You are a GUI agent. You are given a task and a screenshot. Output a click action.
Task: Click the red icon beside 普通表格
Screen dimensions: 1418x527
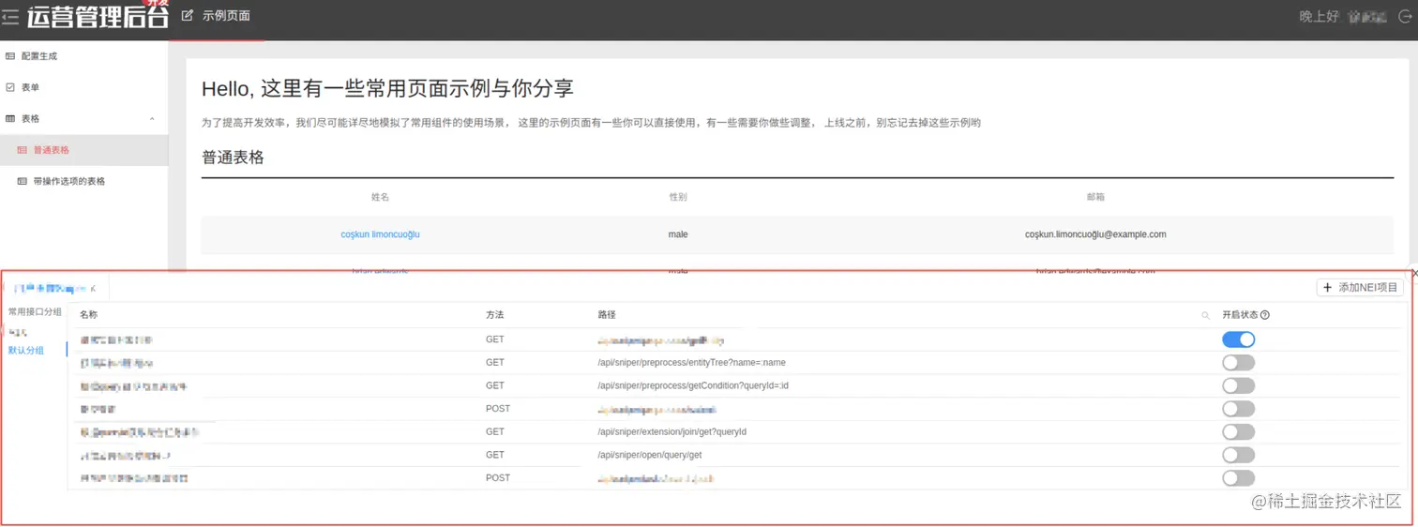pos(23,150)
